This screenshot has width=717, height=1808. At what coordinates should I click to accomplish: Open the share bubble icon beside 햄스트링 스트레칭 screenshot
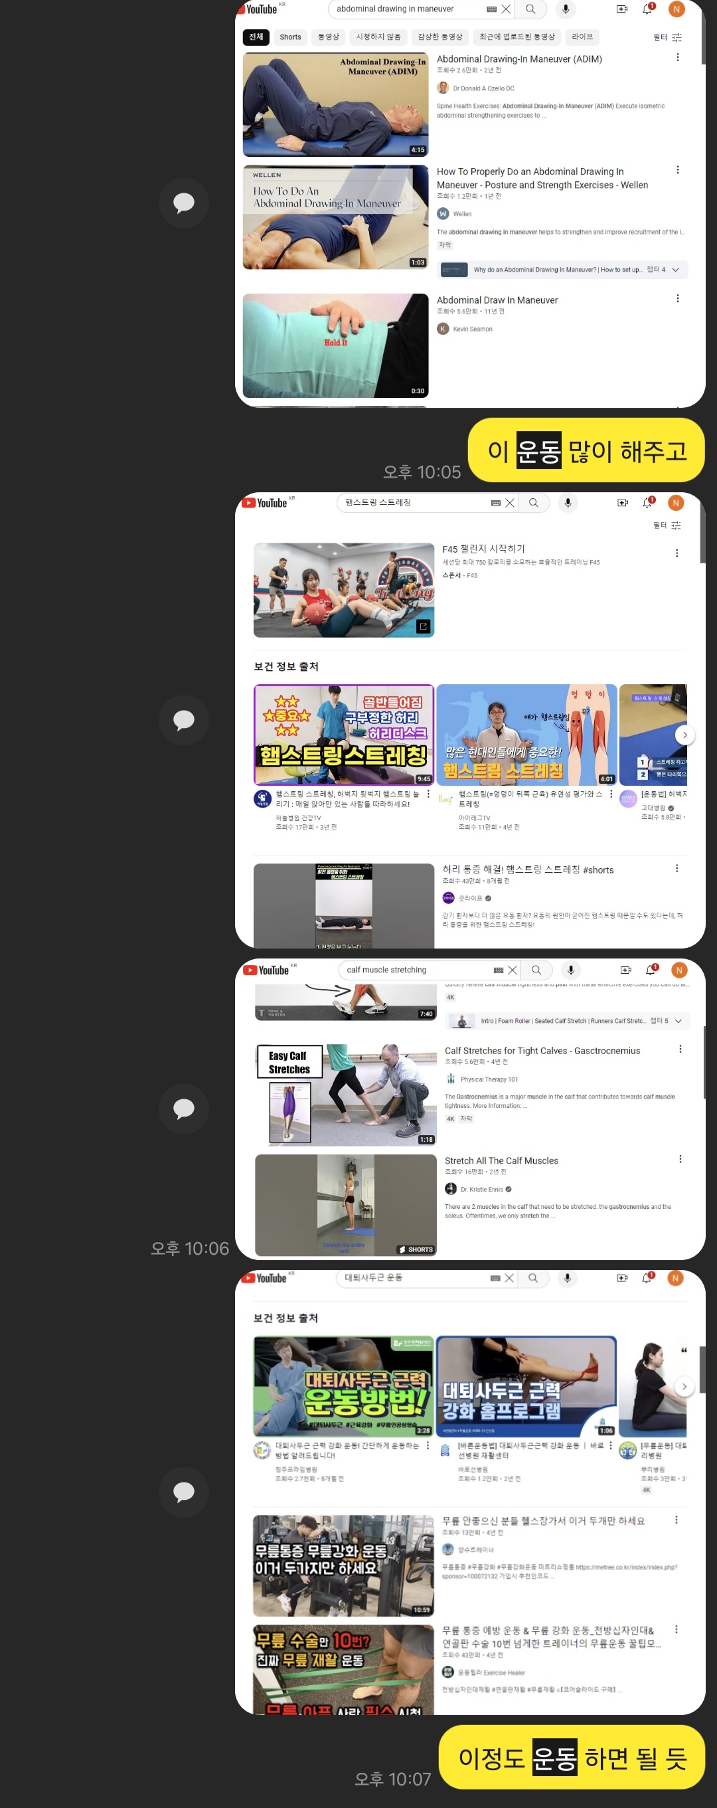[184, 720]
